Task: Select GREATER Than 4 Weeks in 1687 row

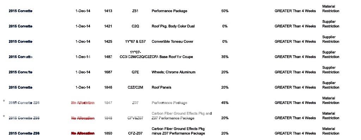Action: 295,72
